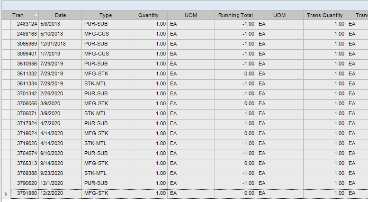Select transaction number 3706071
The image size is (368, 202).
pyautogui.click(x=27, y=113)
